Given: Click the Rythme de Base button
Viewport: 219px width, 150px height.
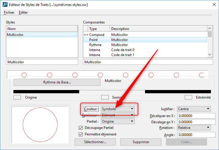Looking at the screenshot, I should point(57,82).
